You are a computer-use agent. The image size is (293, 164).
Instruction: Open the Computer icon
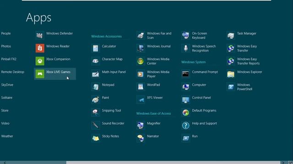[185, 87]
